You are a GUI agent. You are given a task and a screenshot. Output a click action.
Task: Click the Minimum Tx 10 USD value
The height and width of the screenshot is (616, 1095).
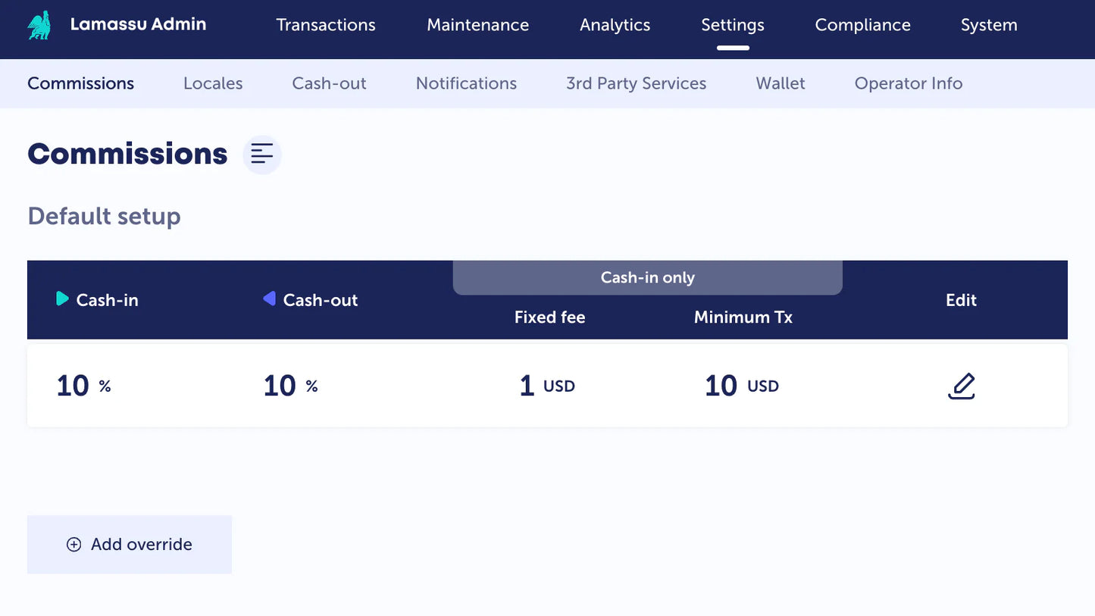[741, 386]
